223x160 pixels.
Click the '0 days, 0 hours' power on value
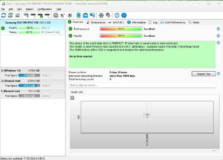click(x=118, y=72)
